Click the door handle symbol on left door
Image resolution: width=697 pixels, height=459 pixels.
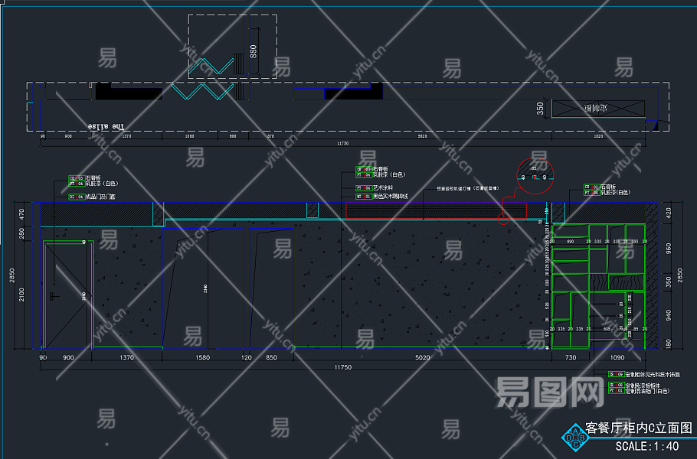(54, 296)
